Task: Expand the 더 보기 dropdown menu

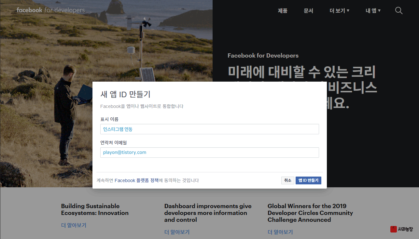Action: pyautogui.click(x=340, y=11)
